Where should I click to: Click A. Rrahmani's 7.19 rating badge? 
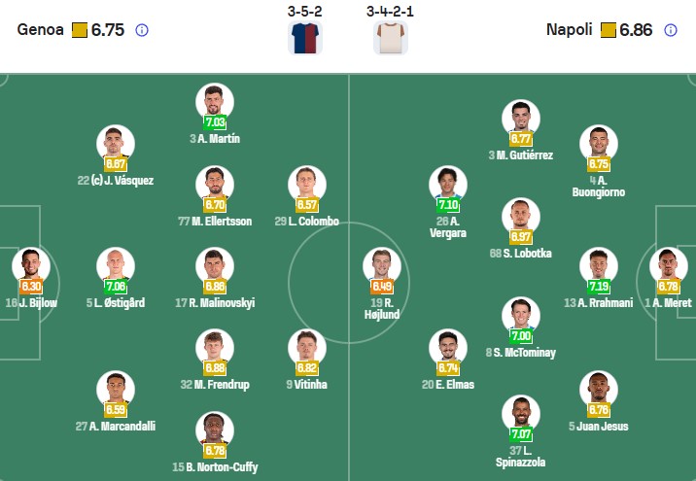[599, 287]
